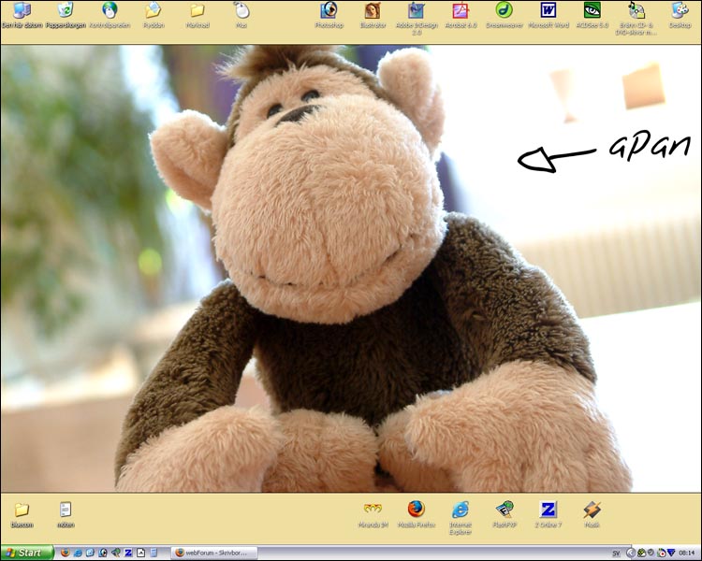Launch the Musik Winamp shortcut
This screenshot has width=702, height=561.
(592, 509)
